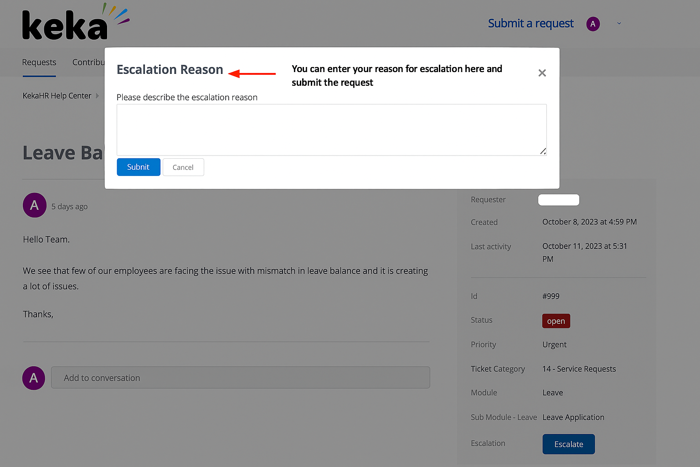700x467 pixels.
Task: Open the Contributions tab
Action: click(x=88, y=62)
